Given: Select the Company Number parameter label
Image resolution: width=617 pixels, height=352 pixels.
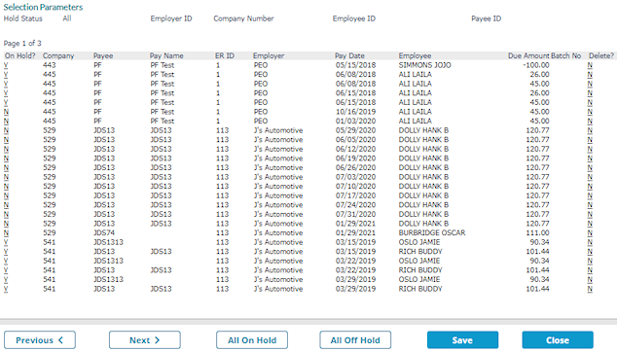Looking at the screenshot, I should 243,18.
